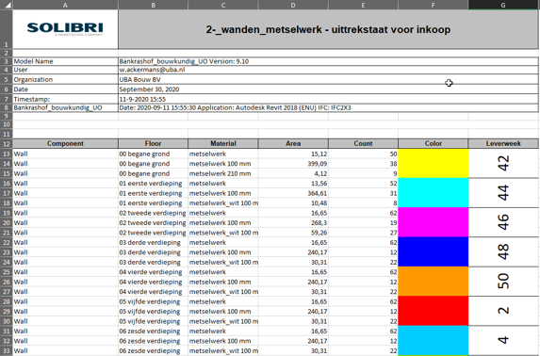This screenshot has width=540, height=356.
Task: Select column E header
Action: tap(363, 5)
